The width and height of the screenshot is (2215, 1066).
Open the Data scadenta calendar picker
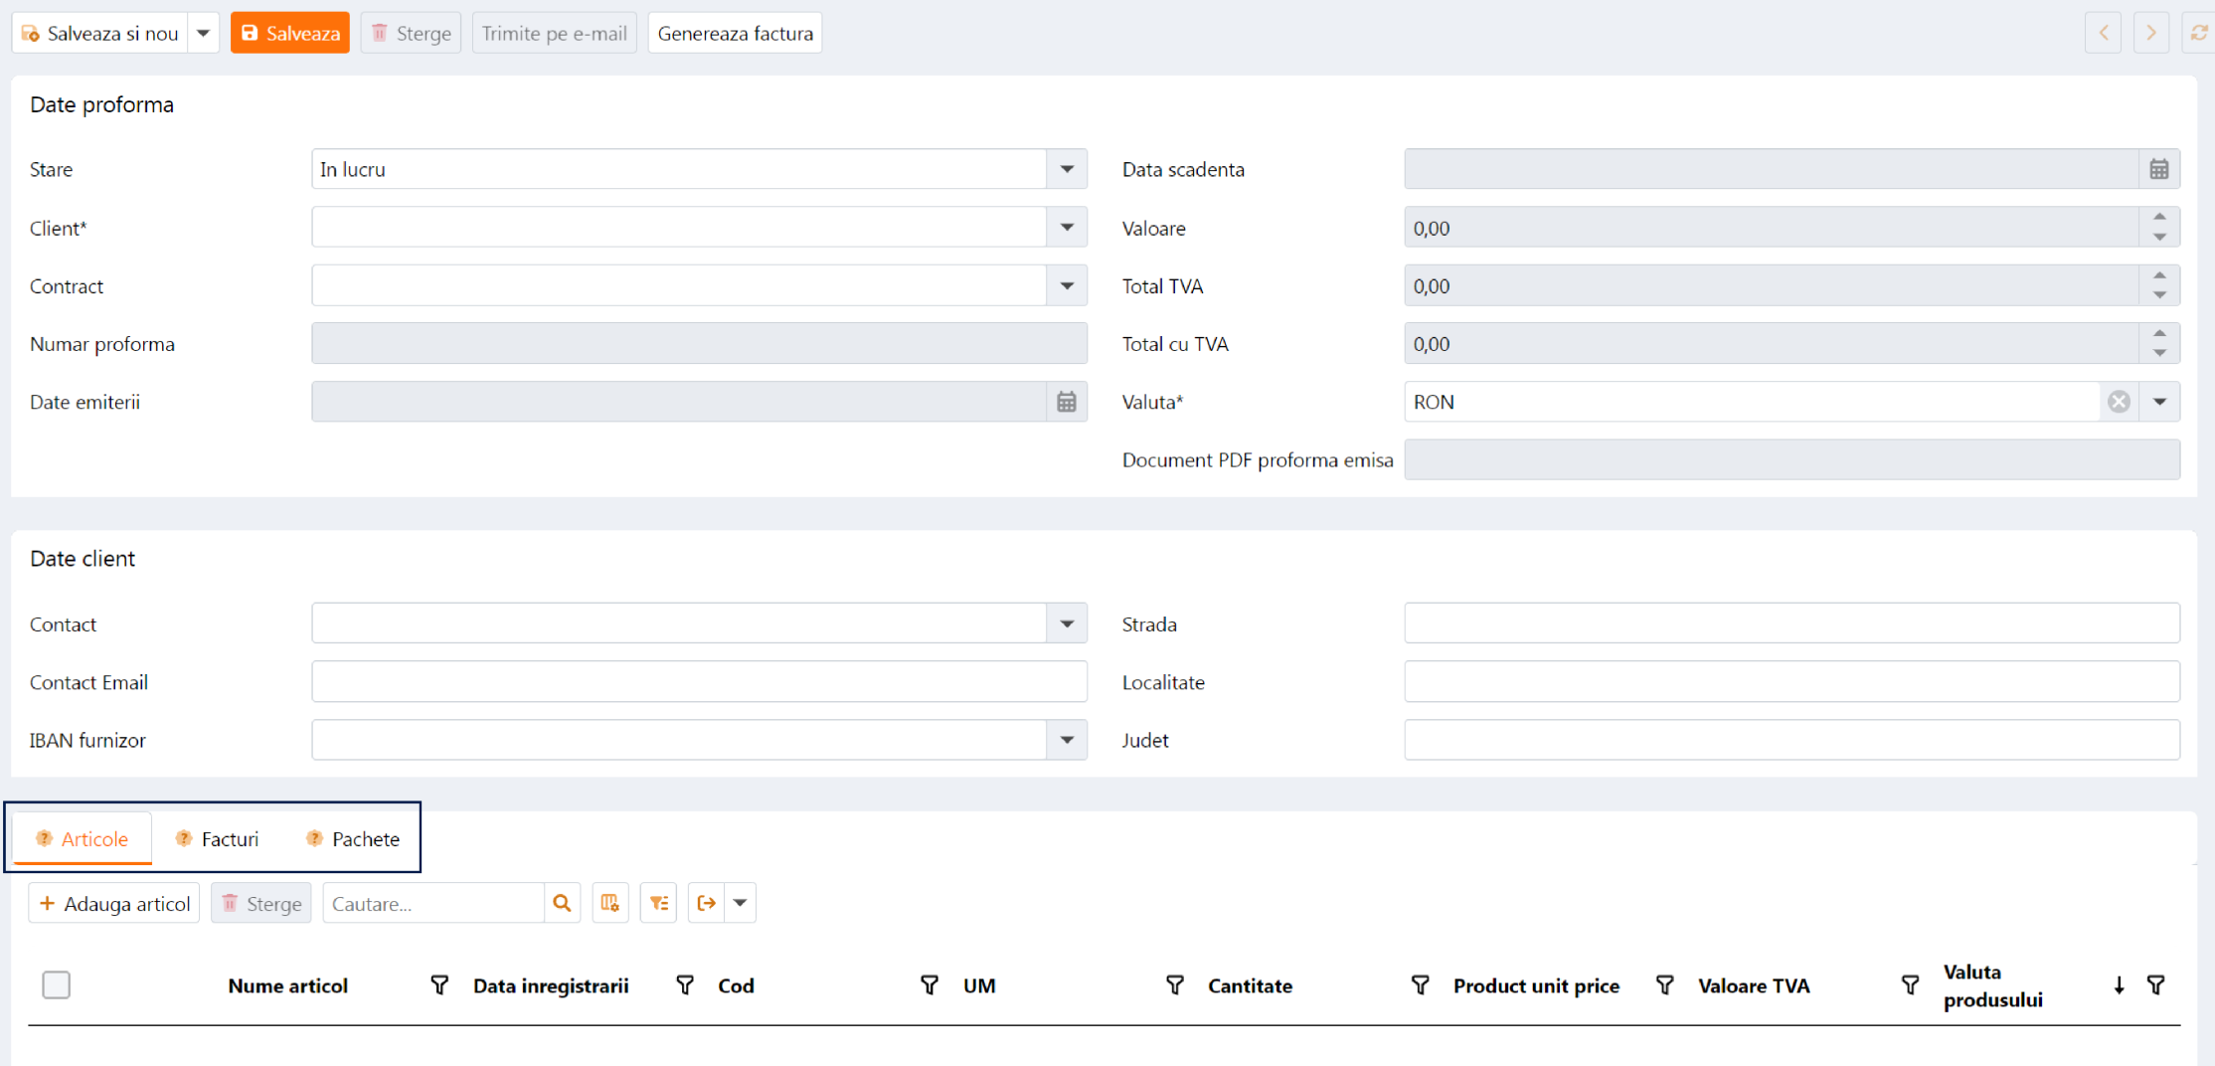[2158, 169]
